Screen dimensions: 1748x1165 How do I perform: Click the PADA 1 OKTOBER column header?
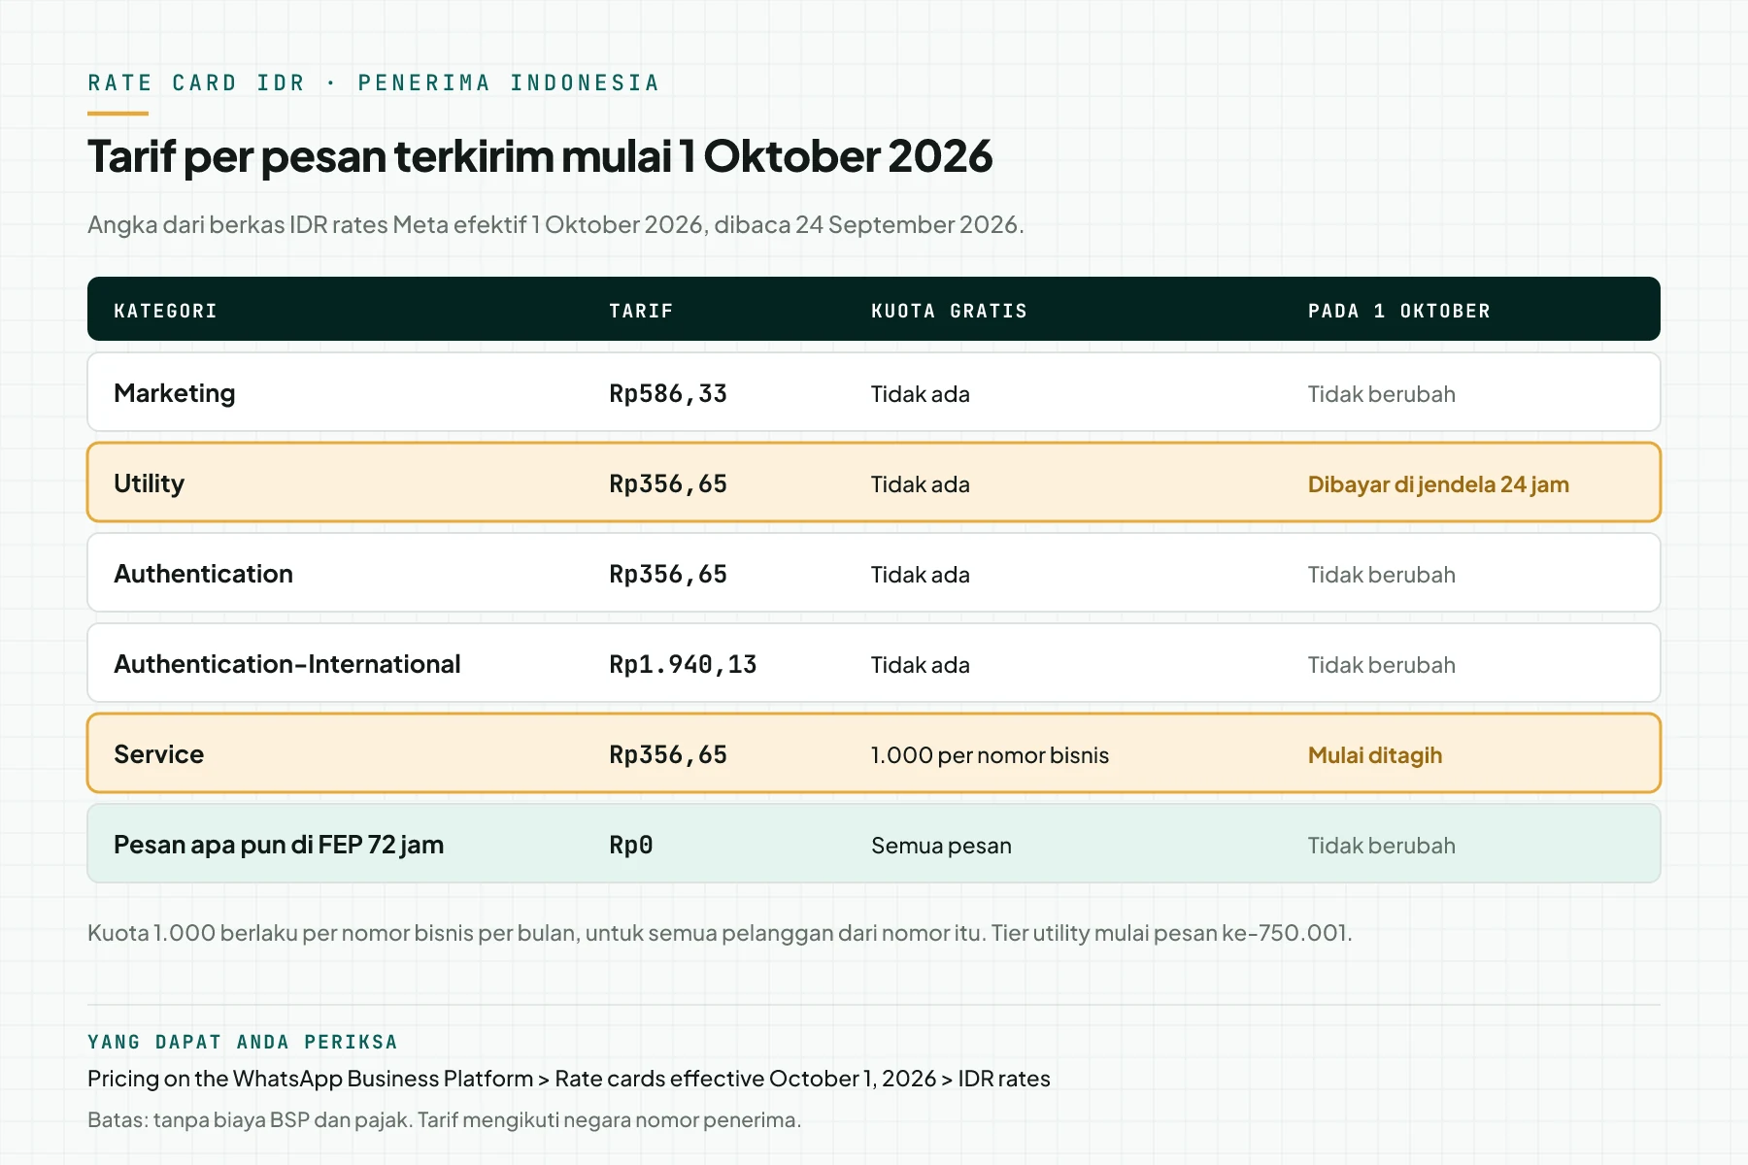point(1398,311)
